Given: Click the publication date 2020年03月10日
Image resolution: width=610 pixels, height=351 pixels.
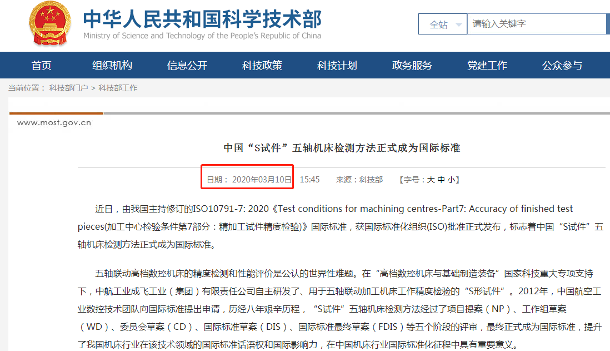Looking at the screenshot, I should point(262,180).
